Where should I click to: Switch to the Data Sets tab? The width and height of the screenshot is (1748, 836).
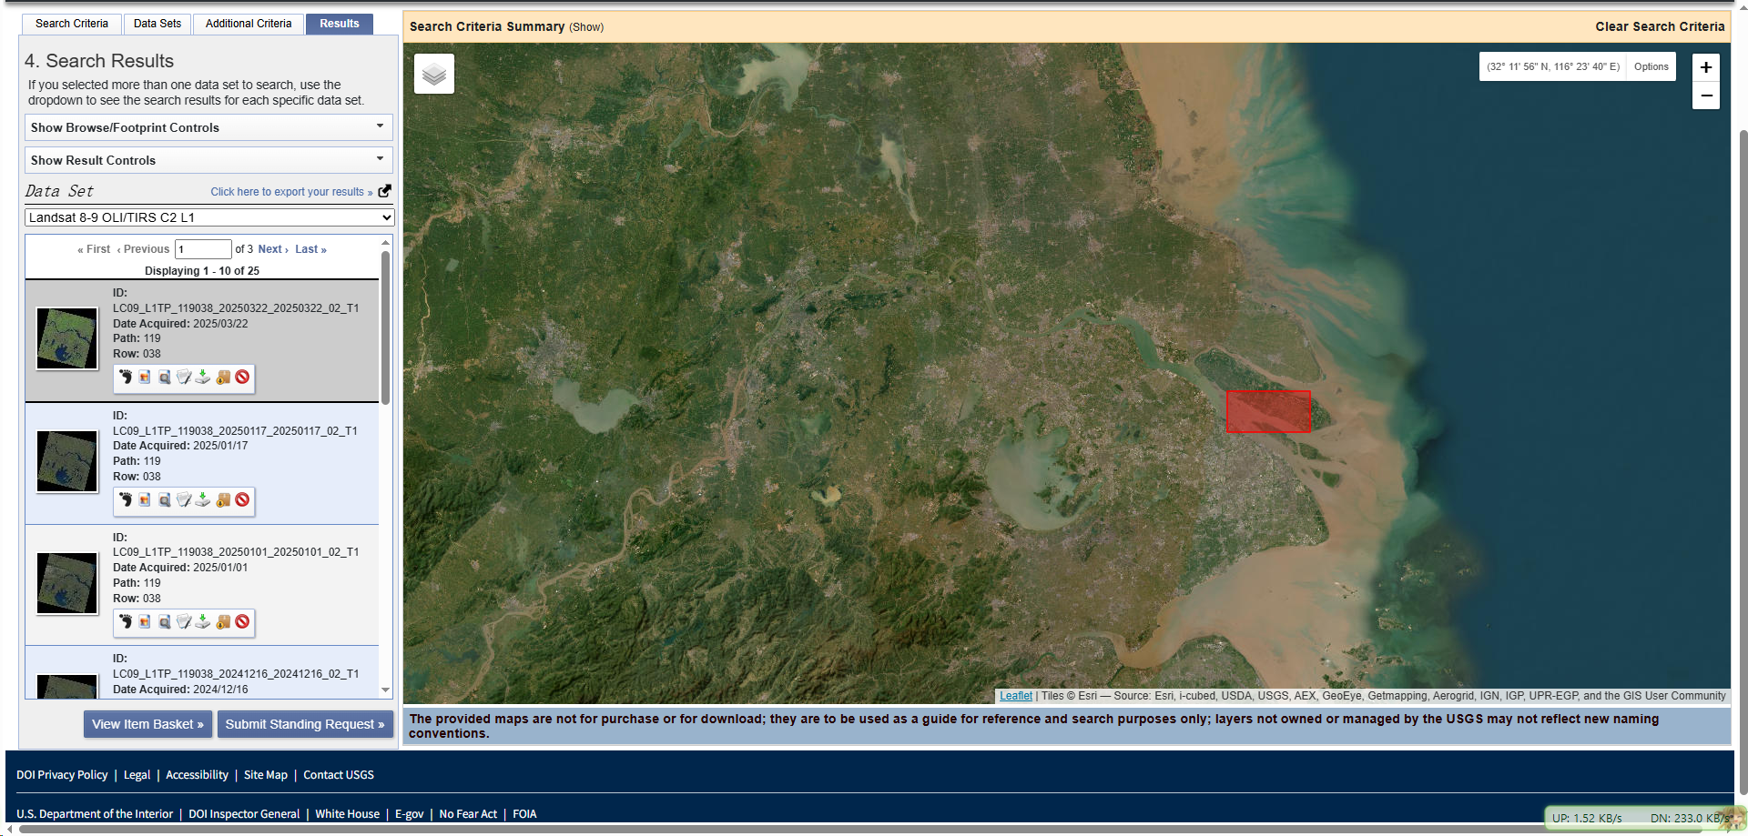coord(157,24)
